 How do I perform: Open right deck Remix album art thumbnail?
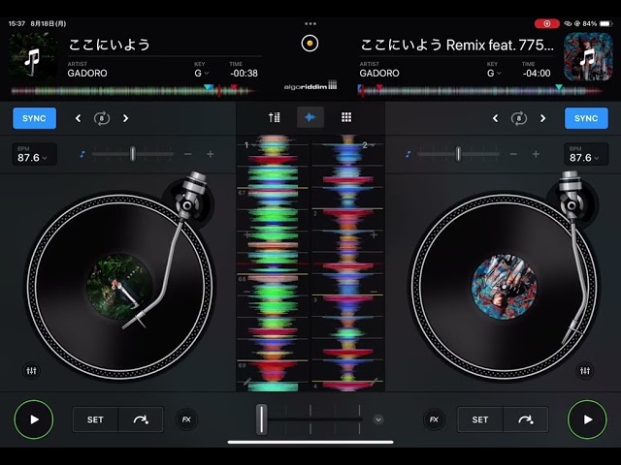tap(588, 57)
